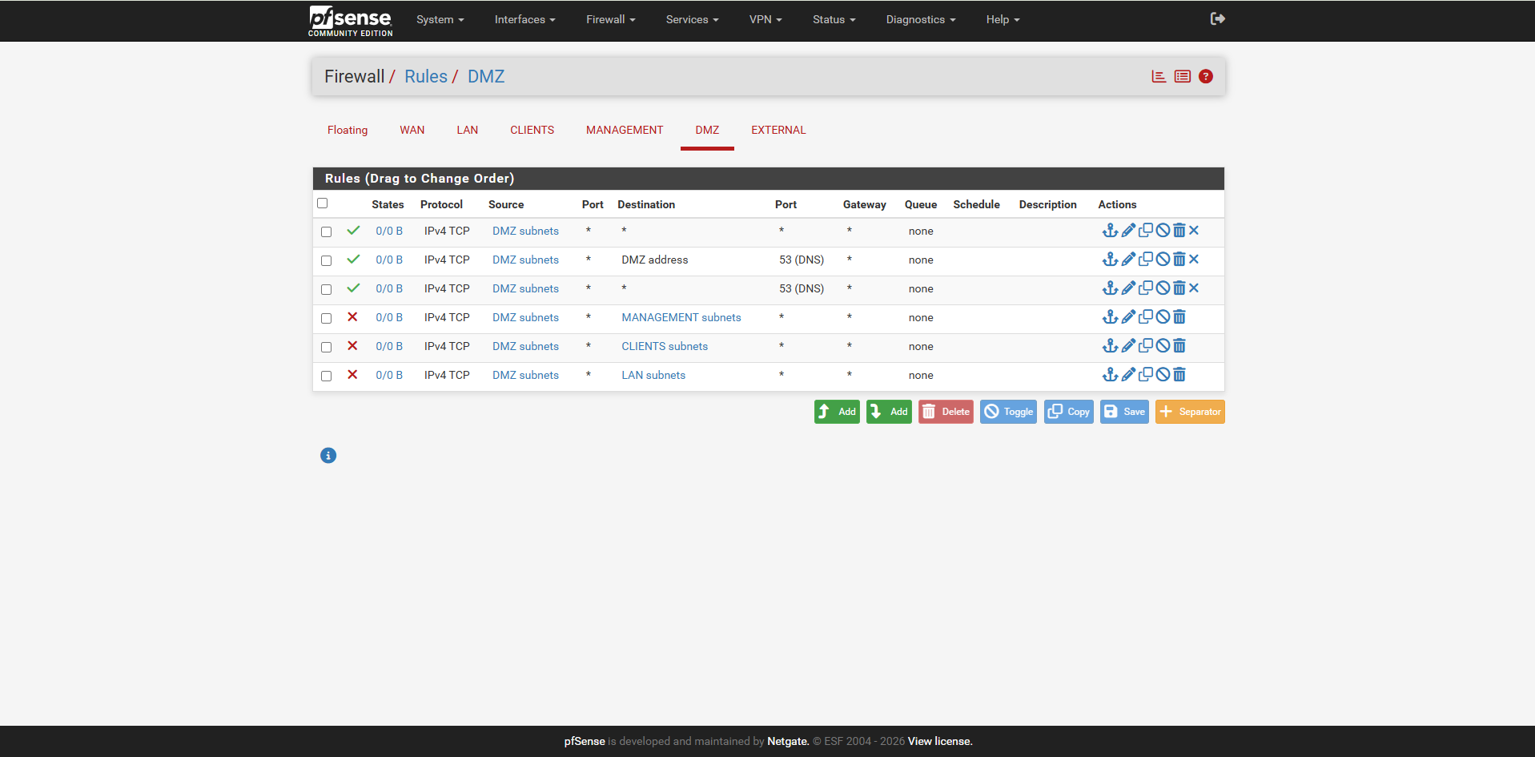Edit the CLIENTS subnets block rule
Viewport: 1535px width, 757px height.
(1128, 346)
